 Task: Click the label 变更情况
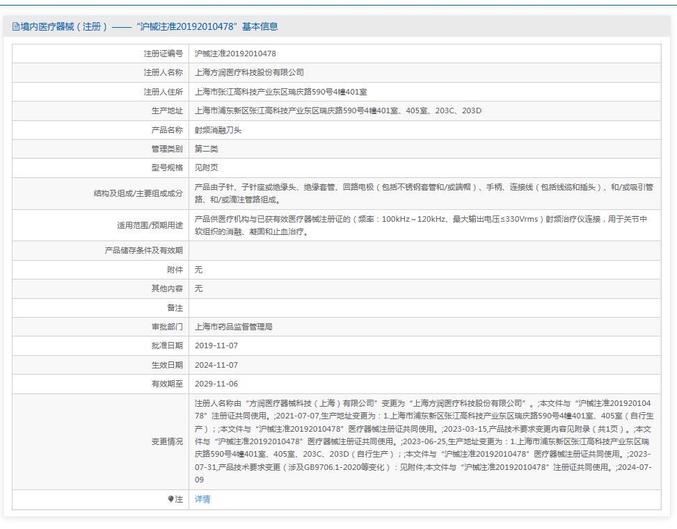(167, 442)
